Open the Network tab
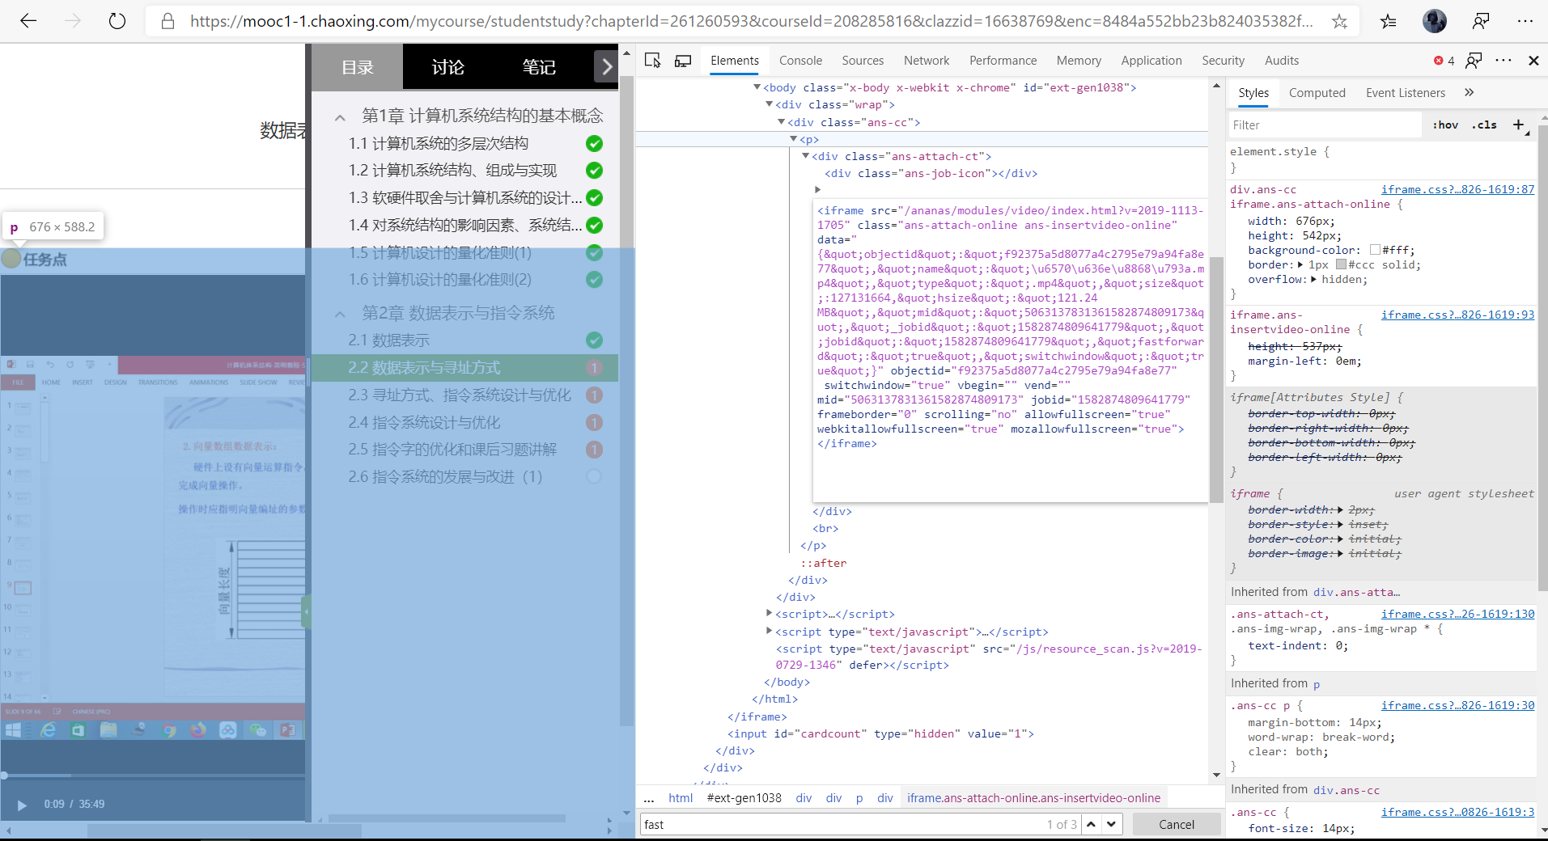 pyautogui.click(x=927, y=61)
